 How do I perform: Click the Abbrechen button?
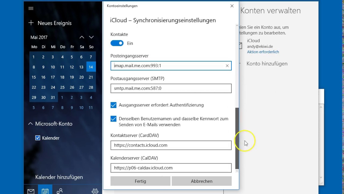[202, 181]
